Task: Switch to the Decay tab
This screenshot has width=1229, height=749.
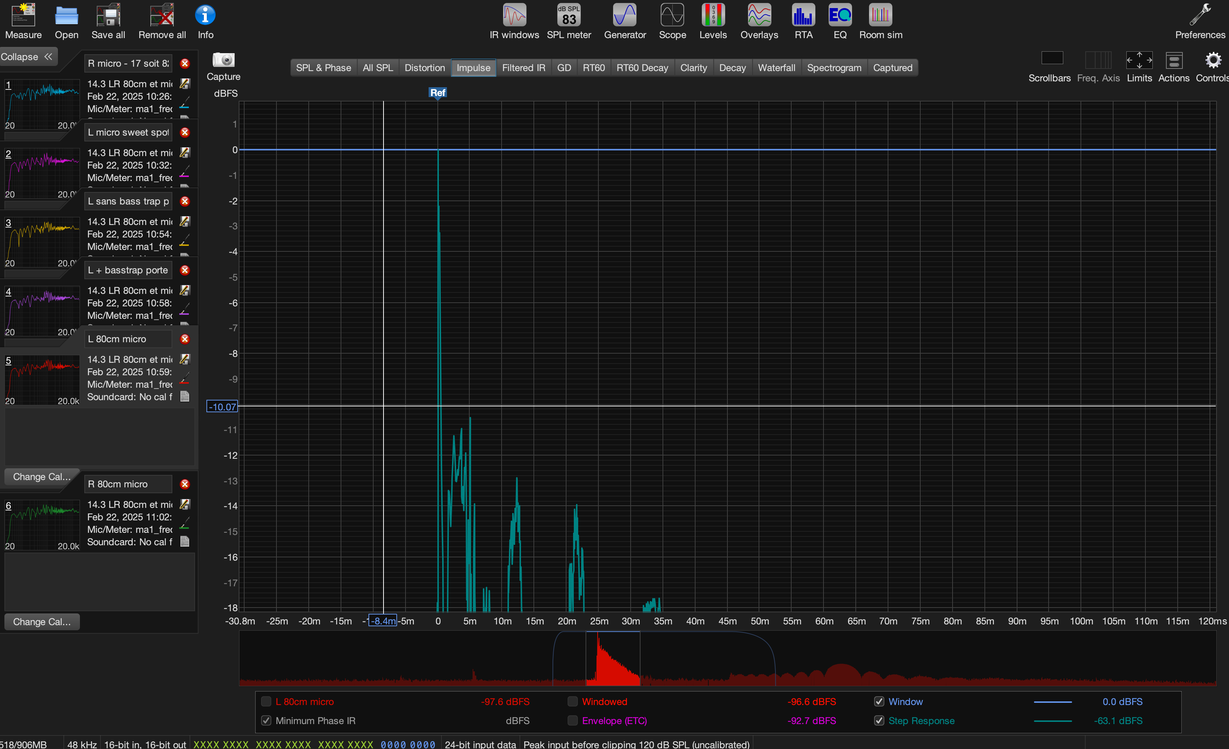Action: pyautogui.click(x=732, y=68)
